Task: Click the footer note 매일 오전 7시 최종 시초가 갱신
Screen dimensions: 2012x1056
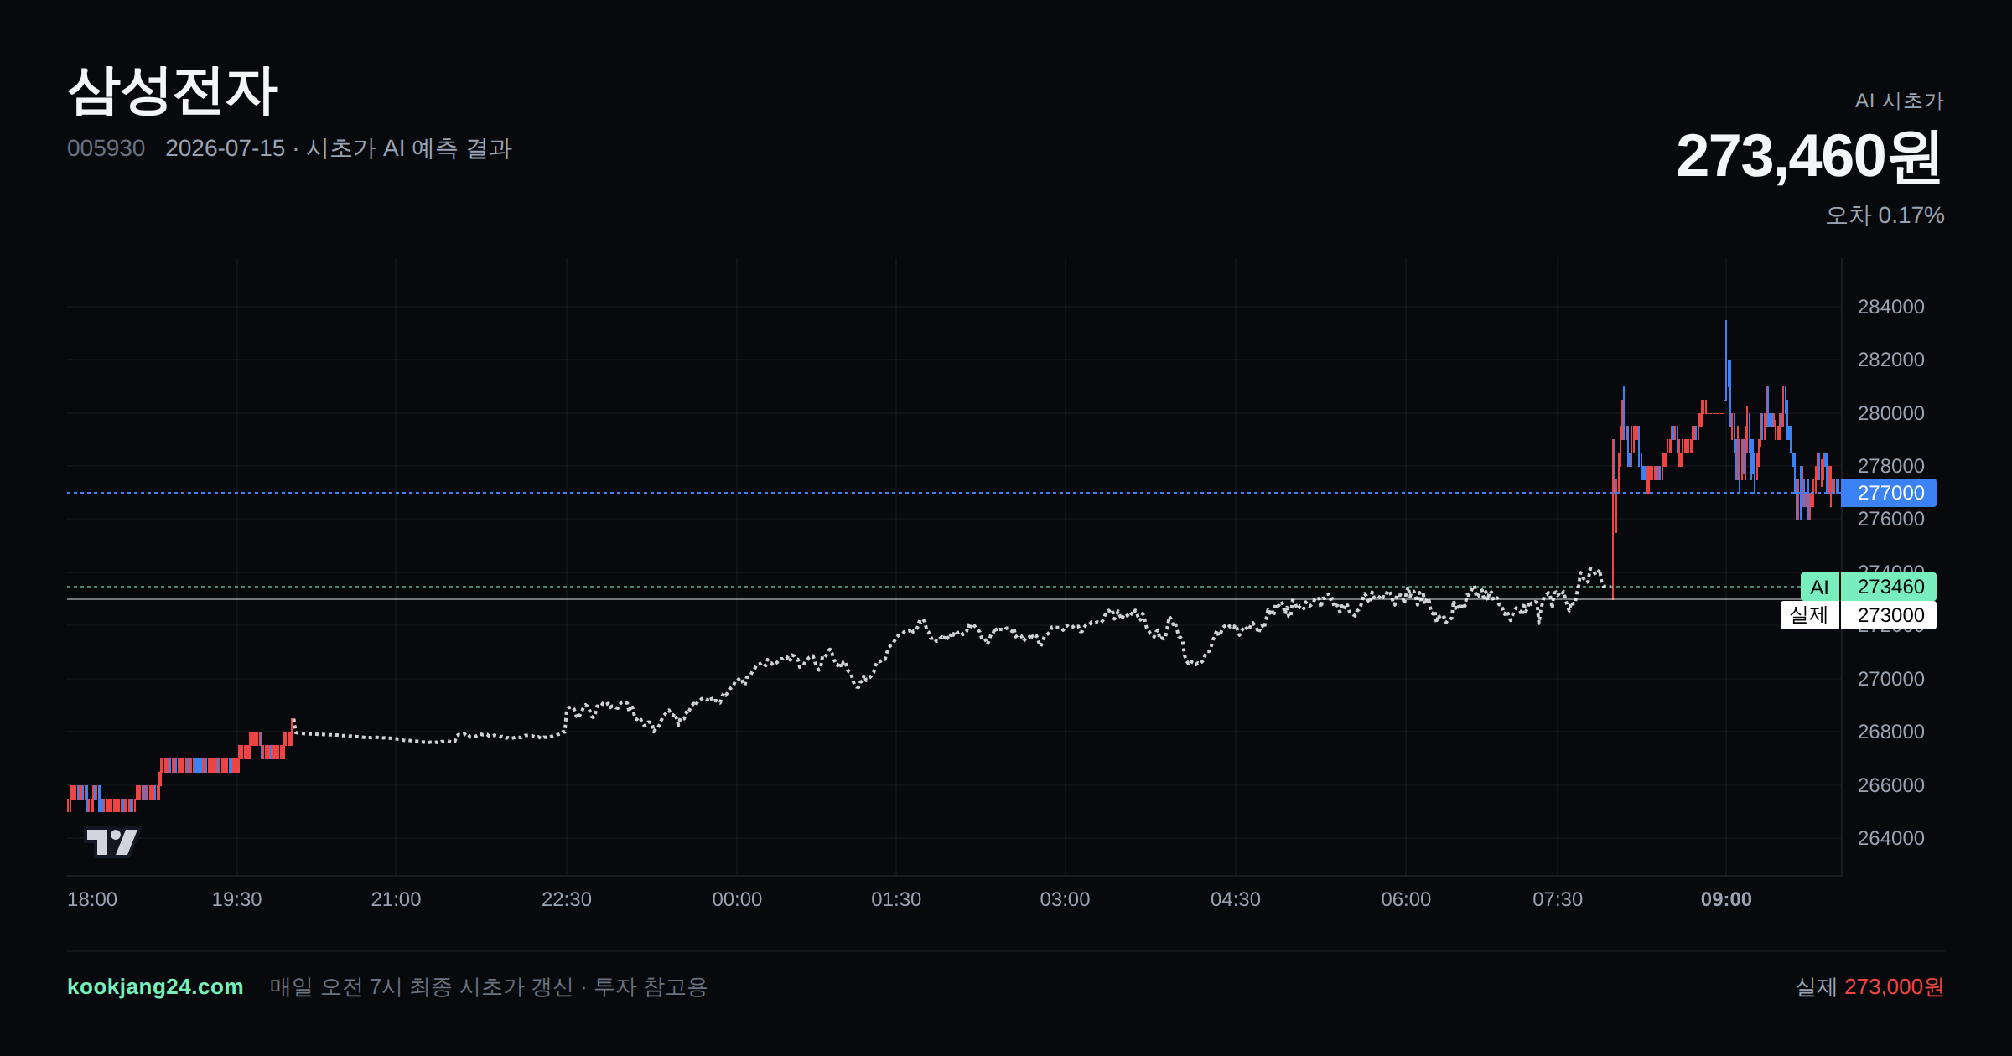Action: [x=421, y=986]
